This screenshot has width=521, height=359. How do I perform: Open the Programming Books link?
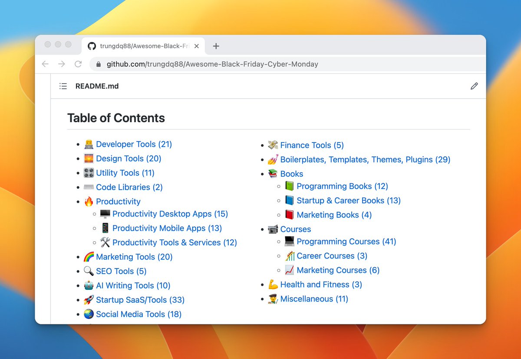tap(342, 186)
